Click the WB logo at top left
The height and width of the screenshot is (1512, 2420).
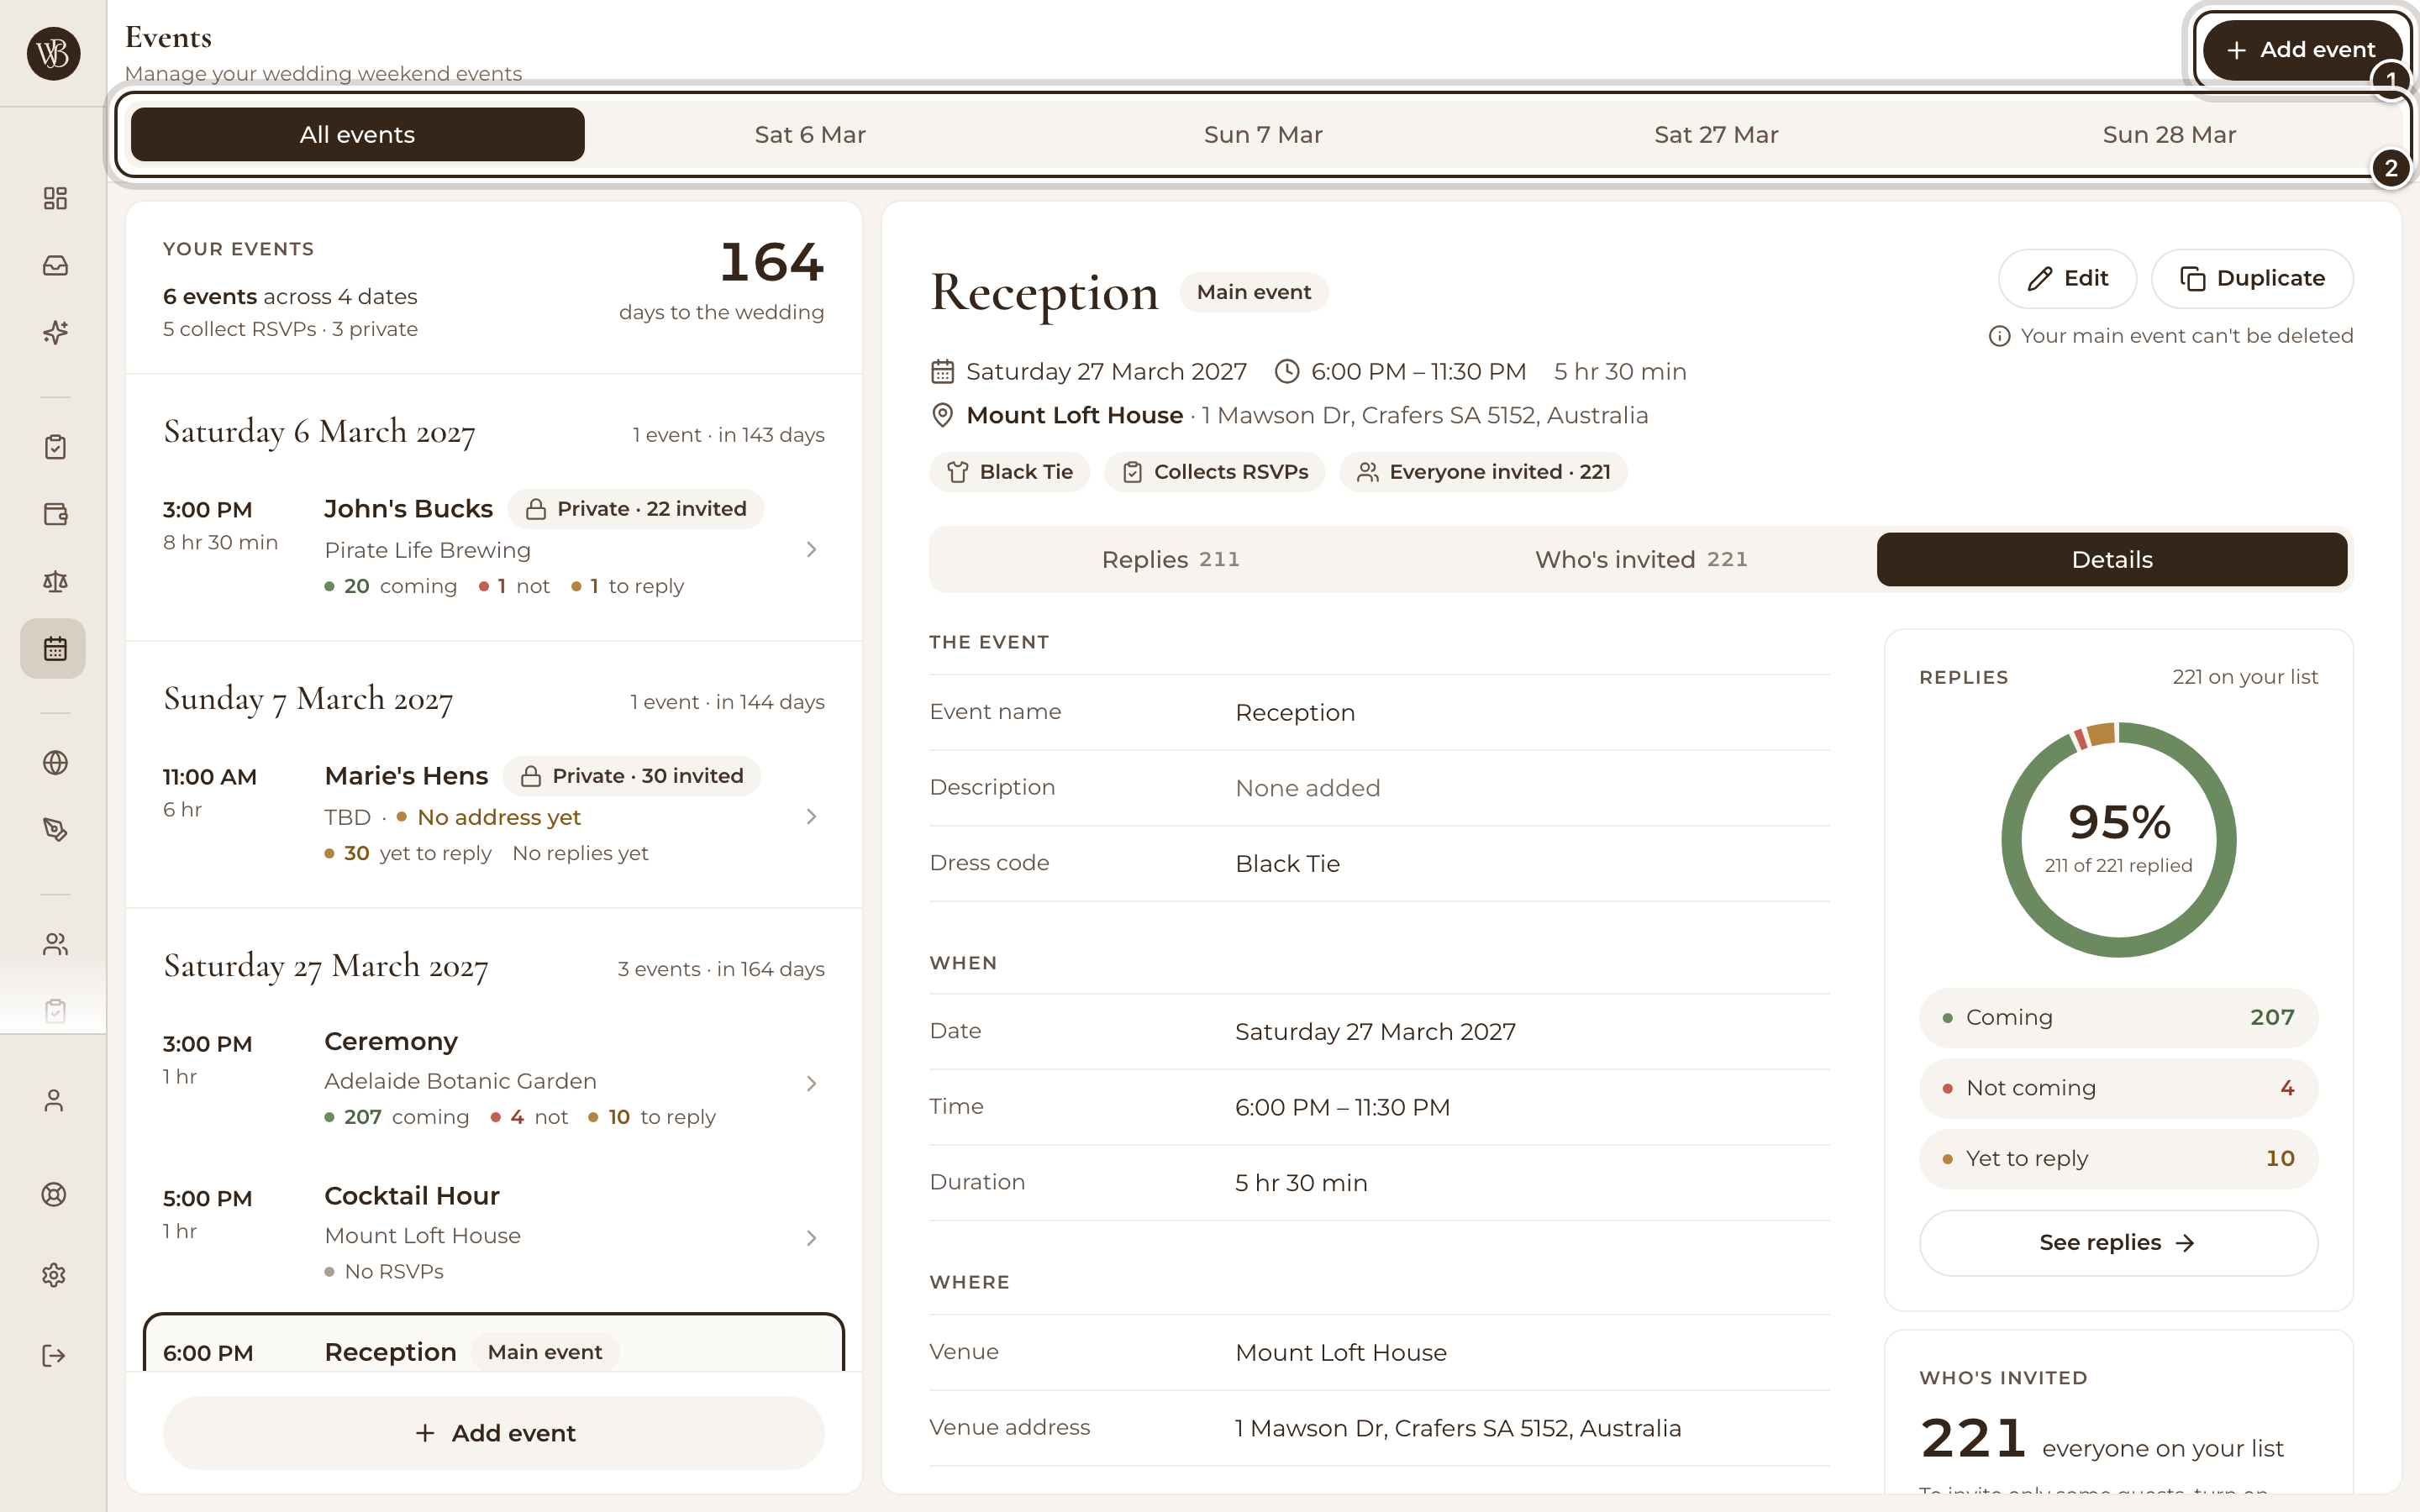pyautogui.click(x=54, y=53)
